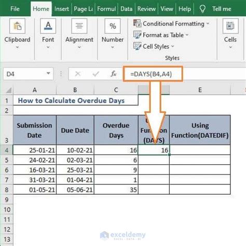246x246 pixels.
Task: Click the Submission Date header cell
Action: pyautogui.click(x=35, y=130)
